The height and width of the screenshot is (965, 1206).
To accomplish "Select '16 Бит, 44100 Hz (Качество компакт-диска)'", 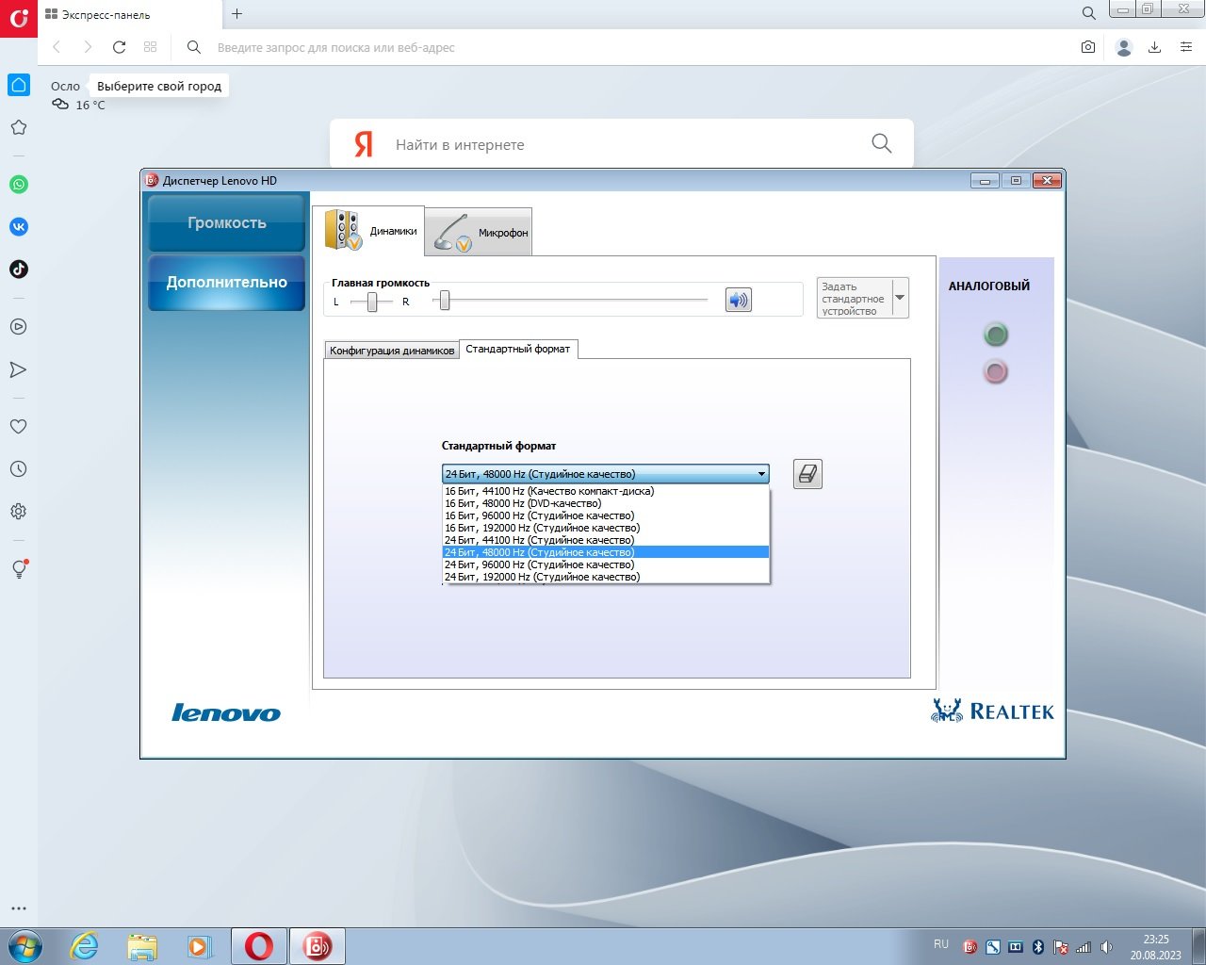I will (x=606, y=491).
